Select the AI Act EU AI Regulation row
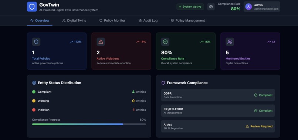 (218, 126)
